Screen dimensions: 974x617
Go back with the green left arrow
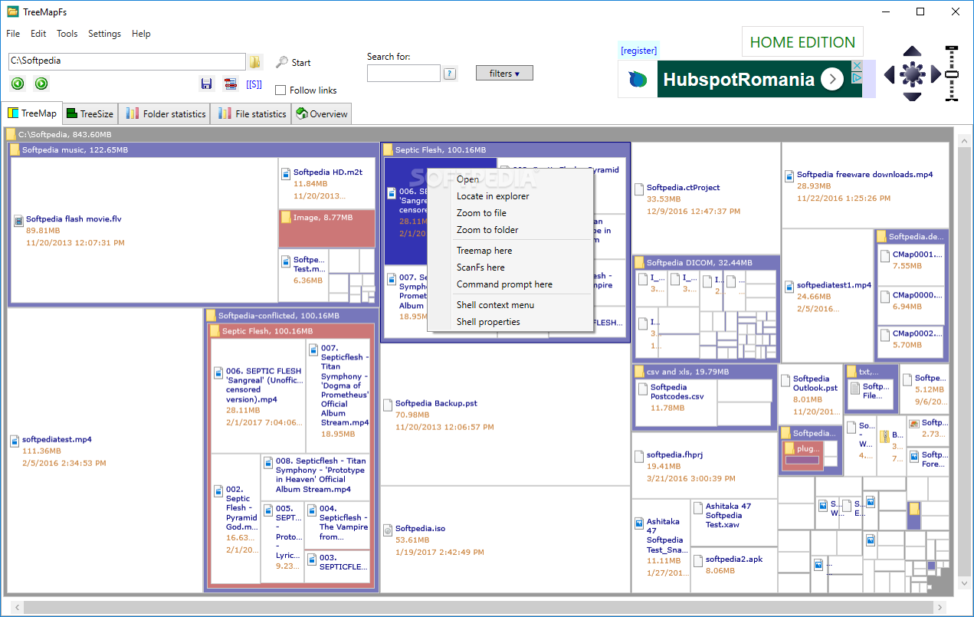(x=18, y=84)
